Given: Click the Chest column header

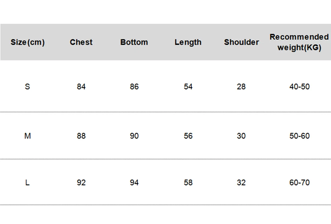Looking at the screenshot, I should tap(81, 42).
